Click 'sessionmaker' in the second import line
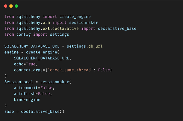Screen dimensions: 183x121 pos(83,23)
